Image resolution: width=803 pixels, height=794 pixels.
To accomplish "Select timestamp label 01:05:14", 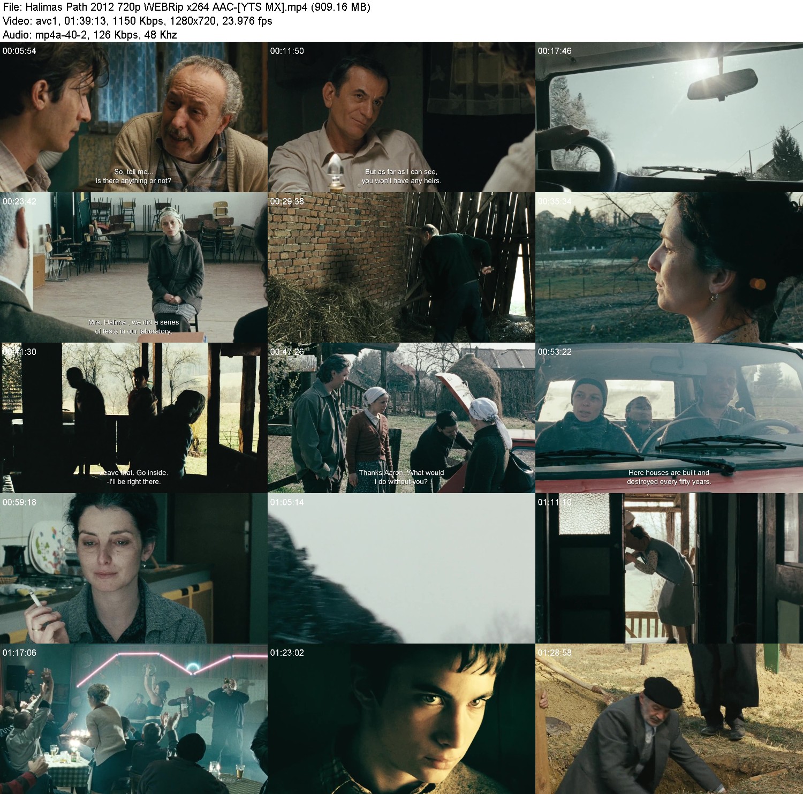I will point(287,502).
